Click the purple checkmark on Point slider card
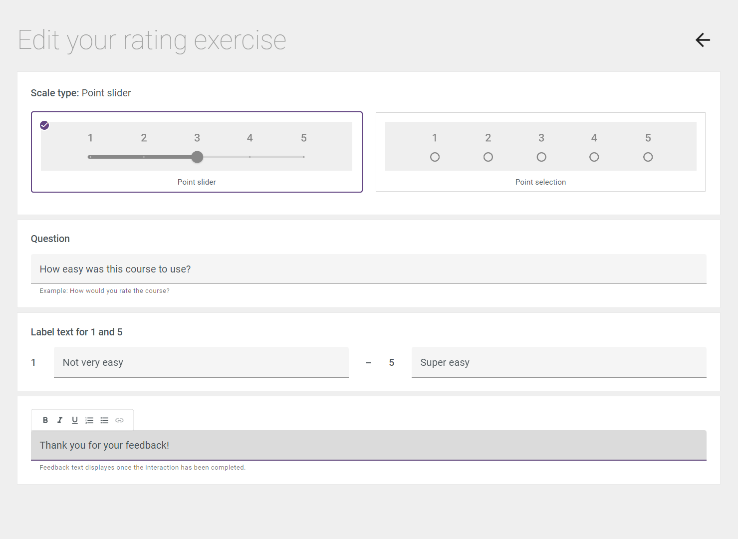 [44, 125]
